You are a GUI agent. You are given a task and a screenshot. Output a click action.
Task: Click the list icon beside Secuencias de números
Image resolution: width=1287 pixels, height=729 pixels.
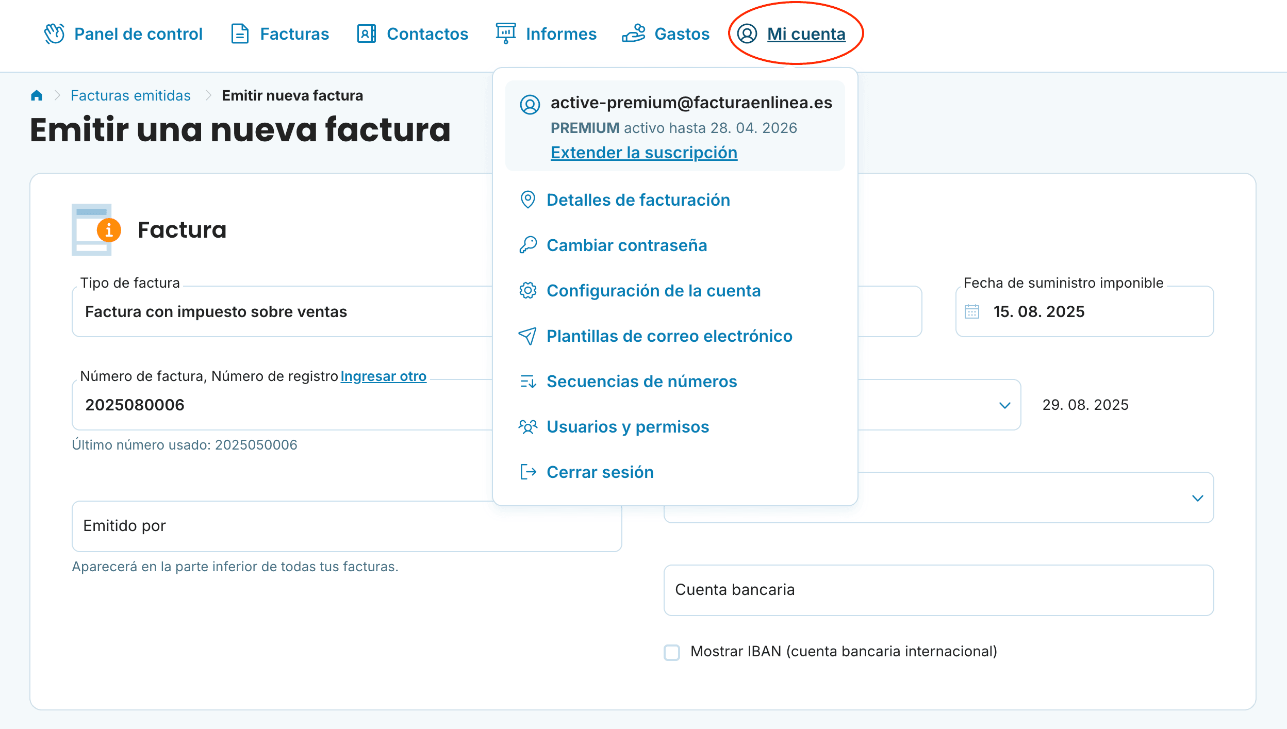pos(528,382)
